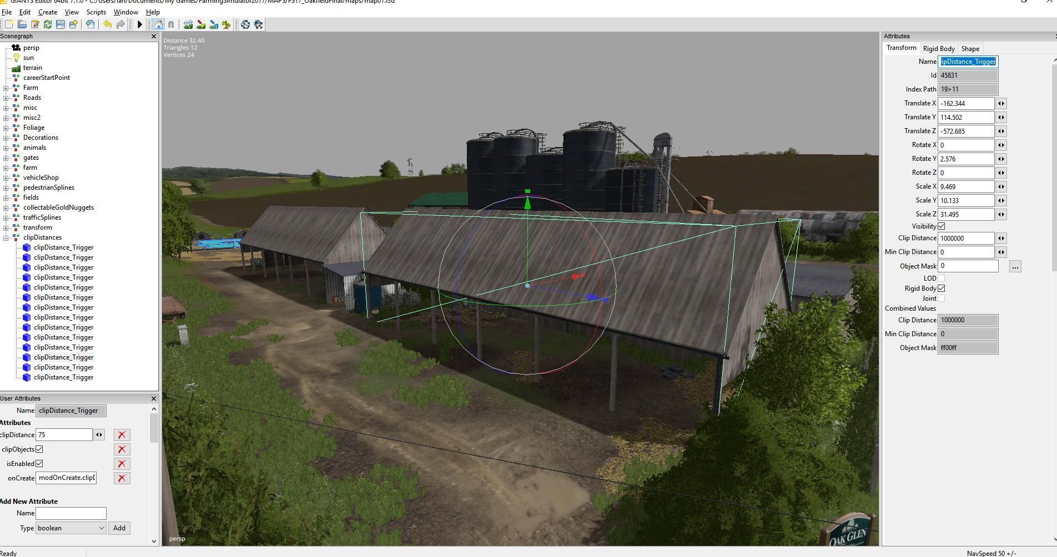Save the map with the floppy disk icon
Screen dimensions: 1057x557
point(61,24)
